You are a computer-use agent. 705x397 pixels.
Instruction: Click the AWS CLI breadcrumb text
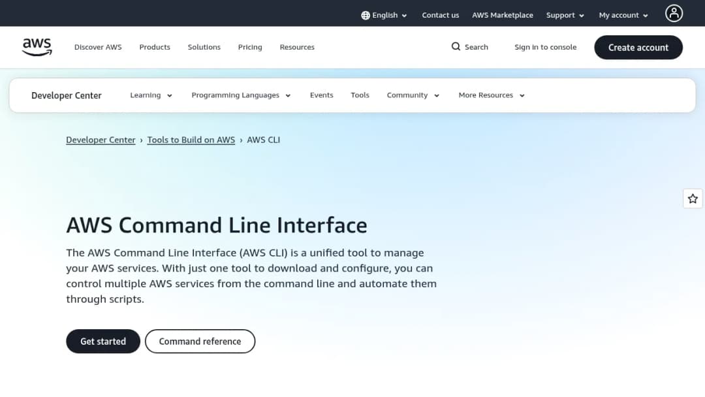[264, 140]
